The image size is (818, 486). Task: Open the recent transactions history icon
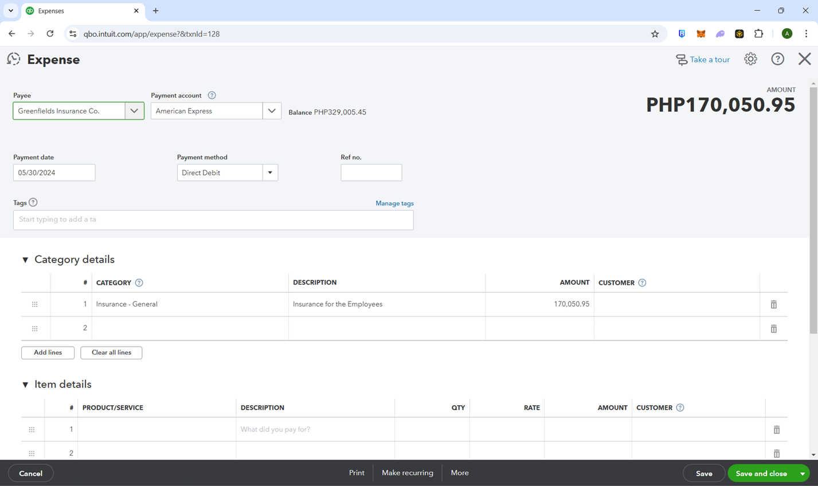14,59
